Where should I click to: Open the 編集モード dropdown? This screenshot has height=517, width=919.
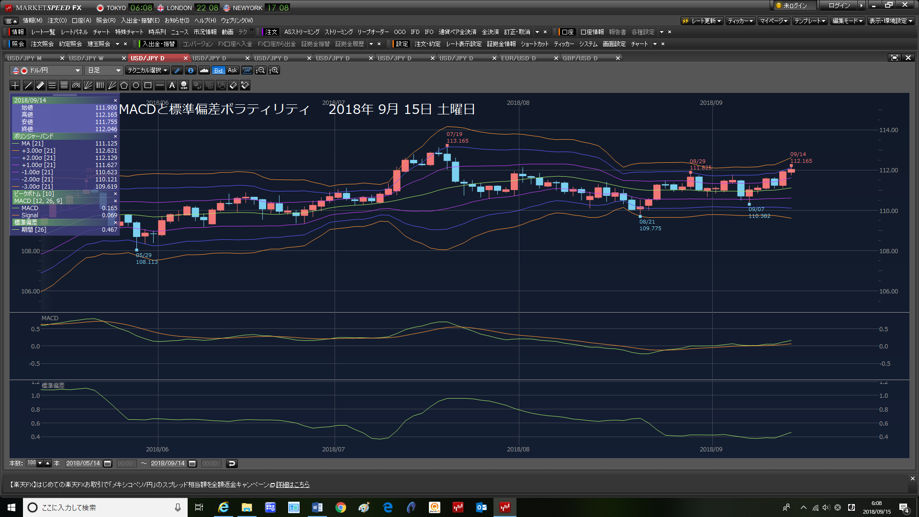tap(847, 21)
